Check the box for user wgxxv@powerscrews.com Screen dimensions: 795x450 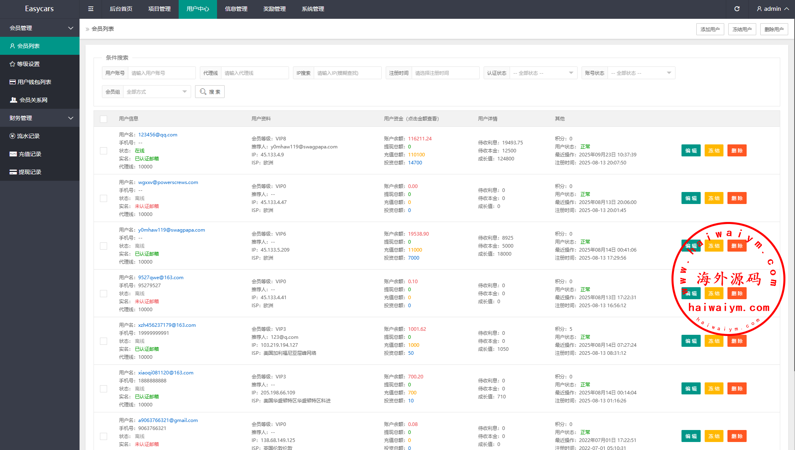[104, 198]
